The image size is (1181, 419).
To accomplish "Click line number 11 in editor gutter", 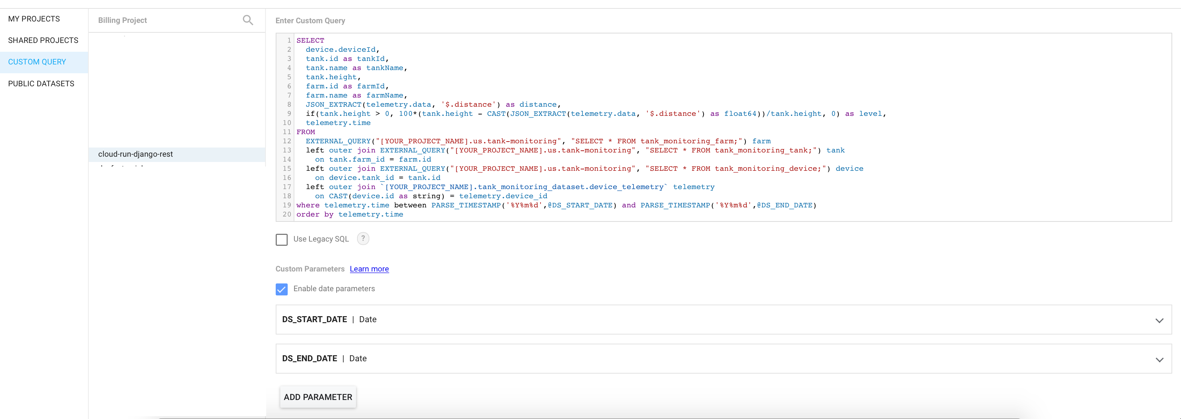I will click(x=287, y=132).
